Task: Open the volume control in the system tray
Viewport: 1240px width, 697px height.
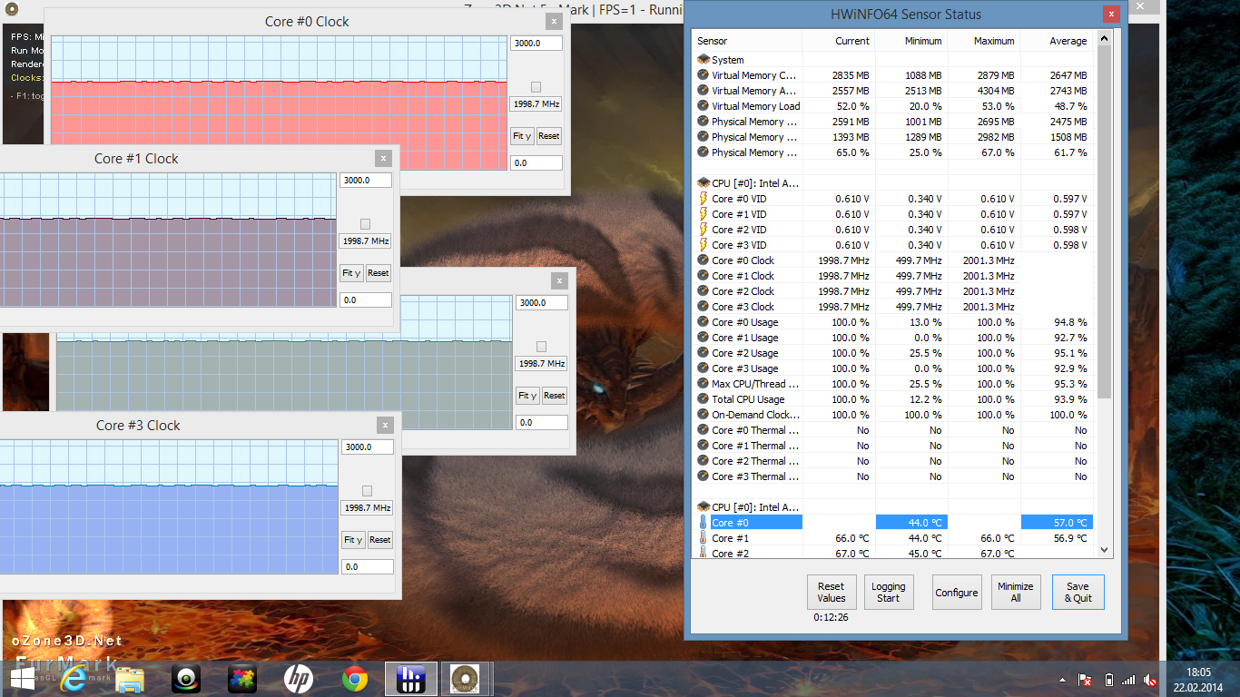Action: click(1150, 680)
